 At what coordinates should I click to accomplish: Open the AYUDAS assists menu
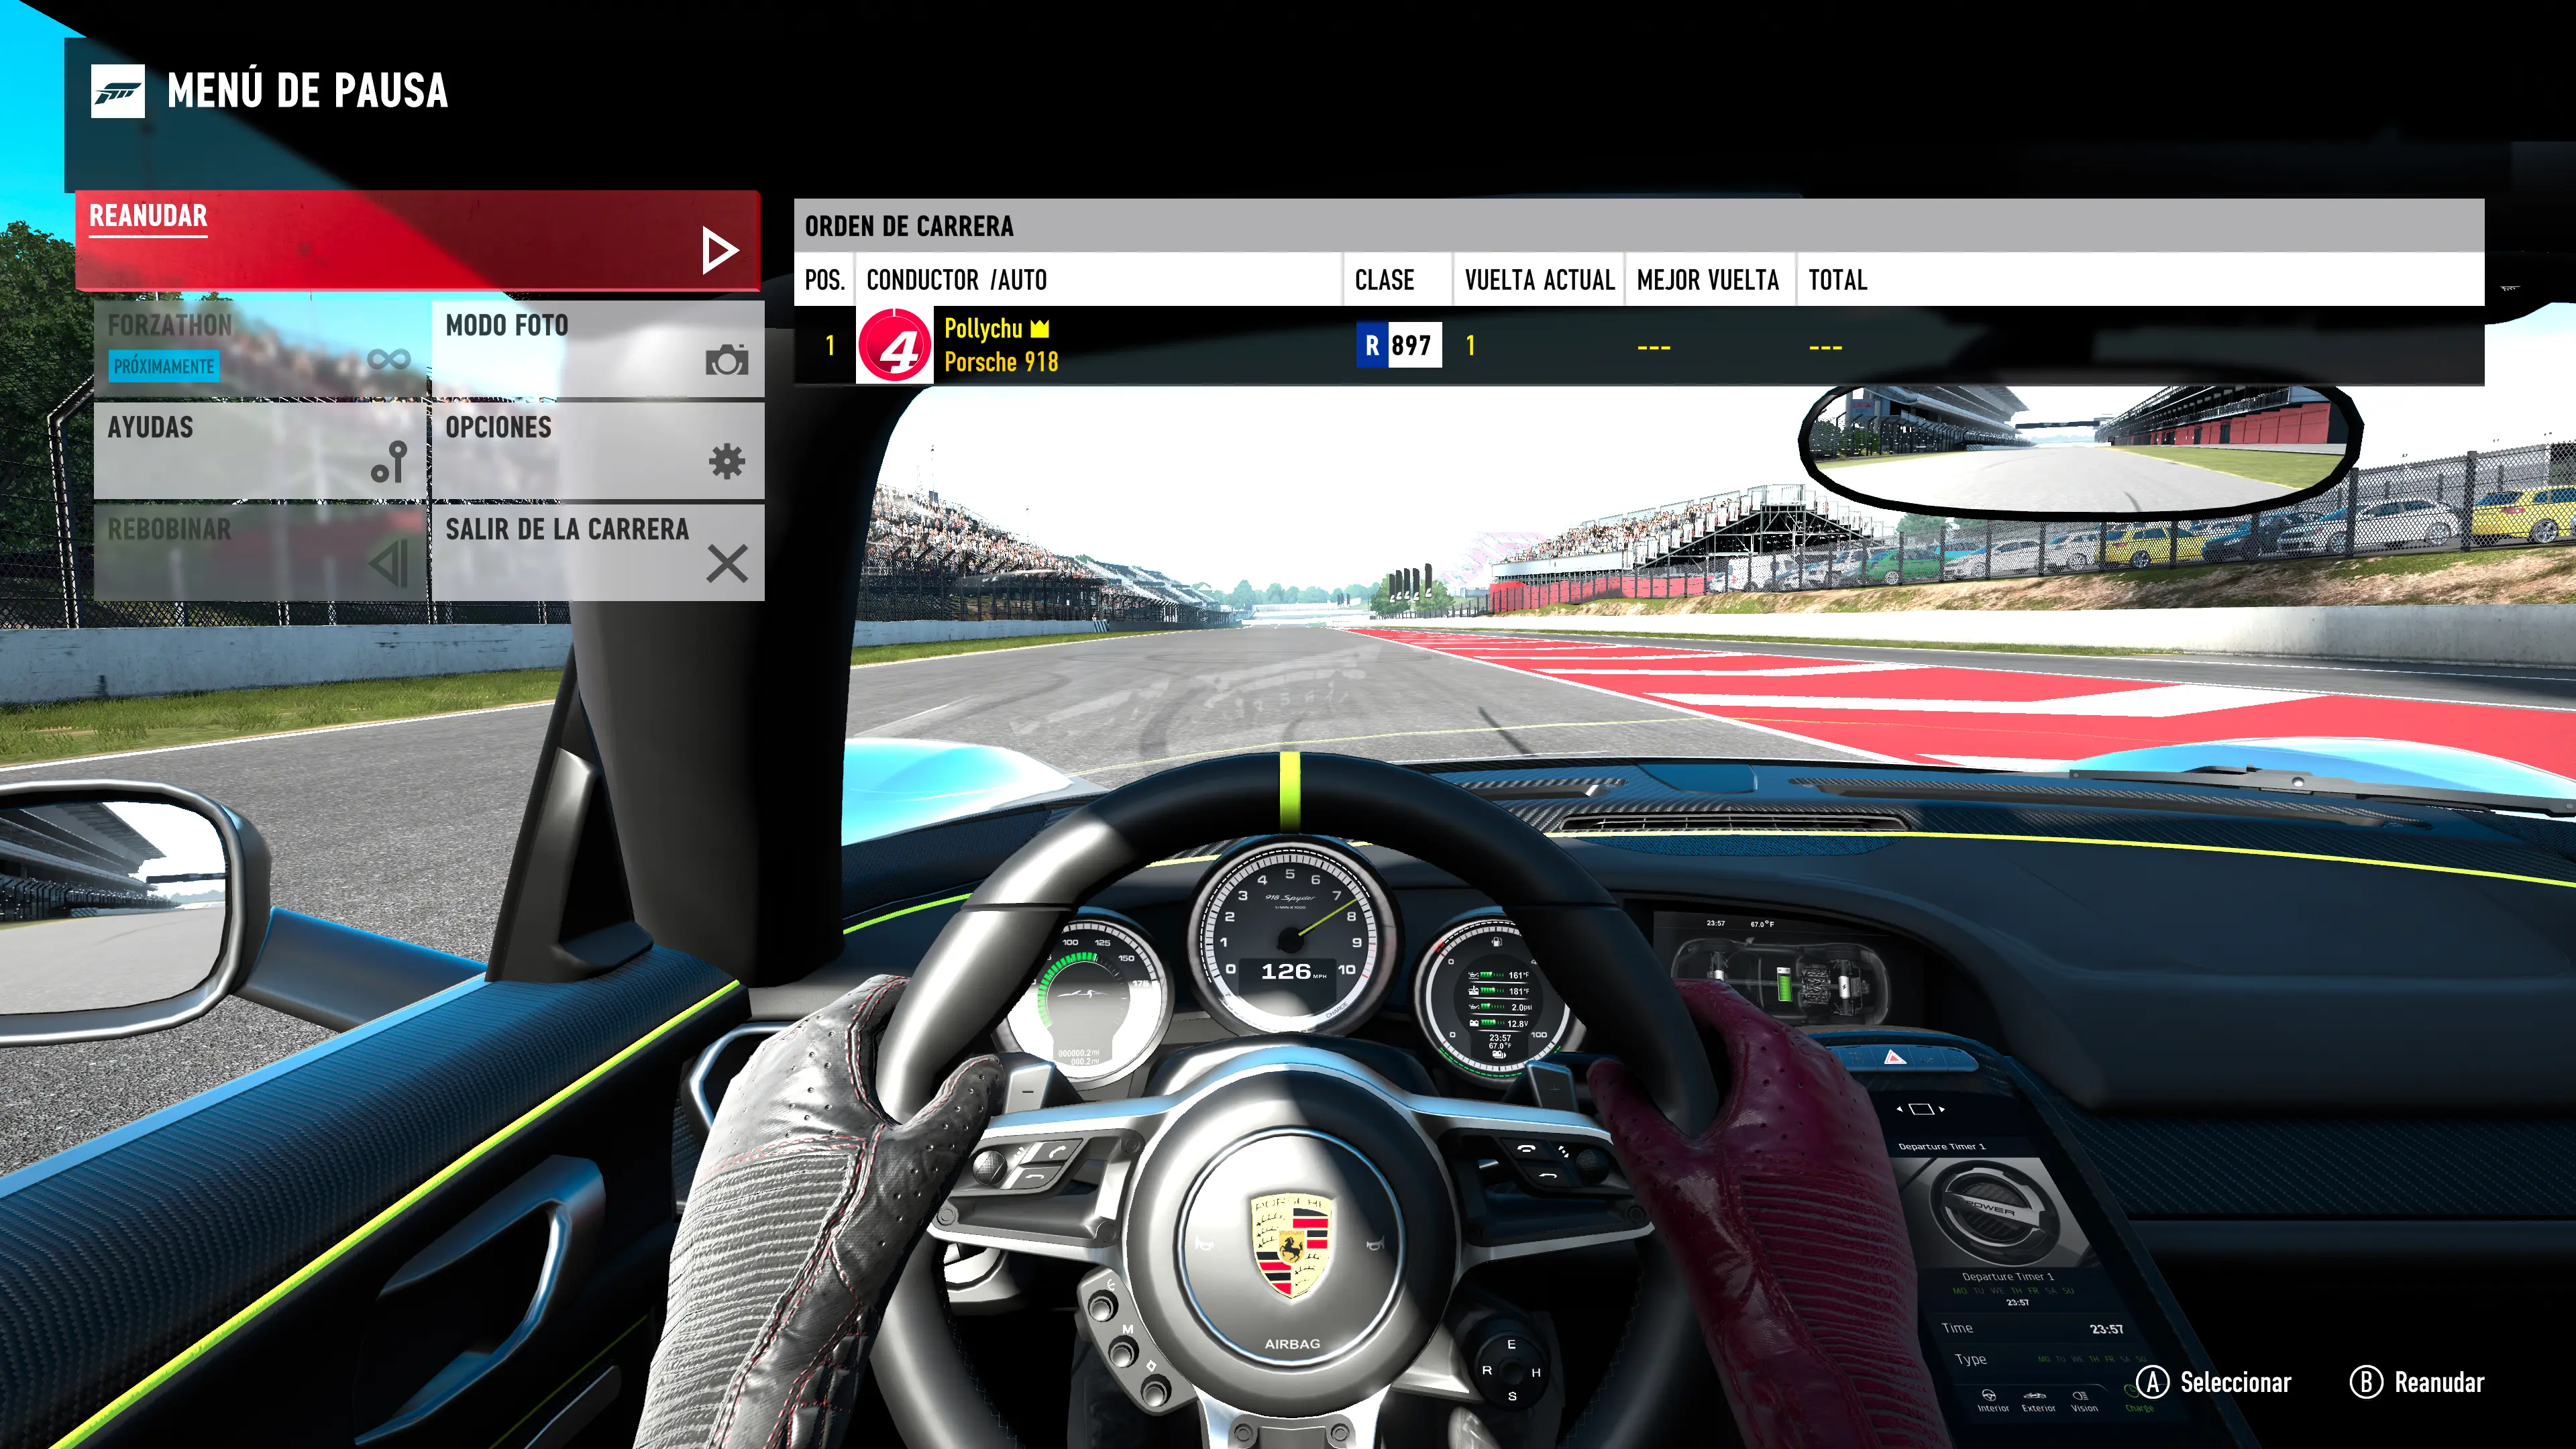click(260, 451)
